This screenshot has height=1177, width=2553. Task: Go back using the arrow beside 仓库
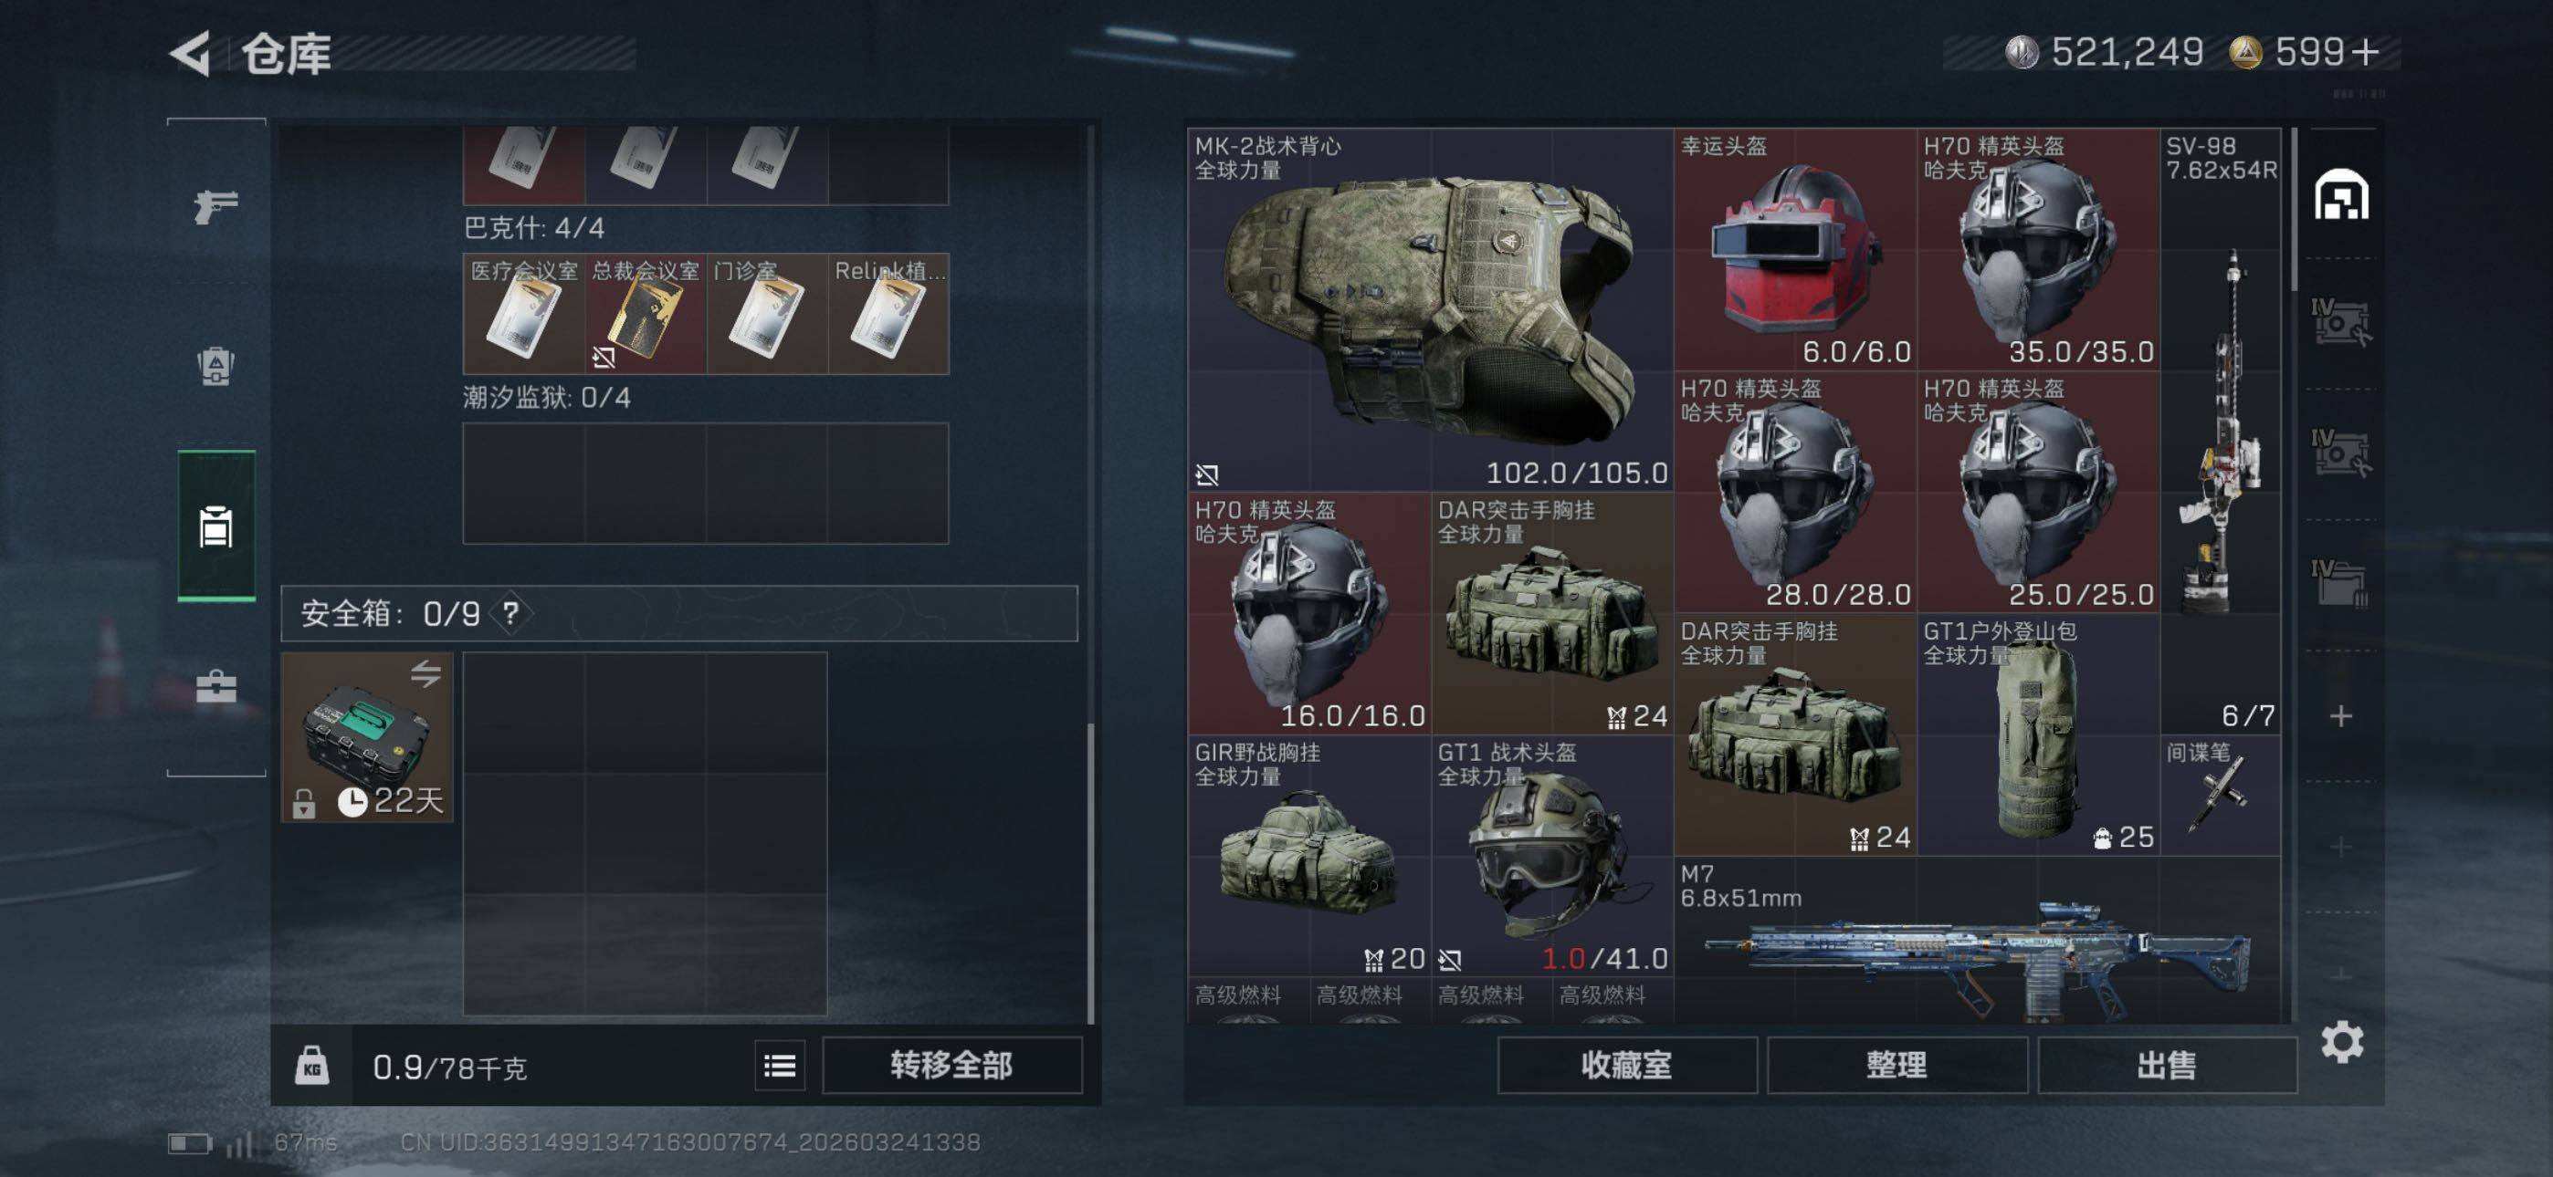[190, 53]
